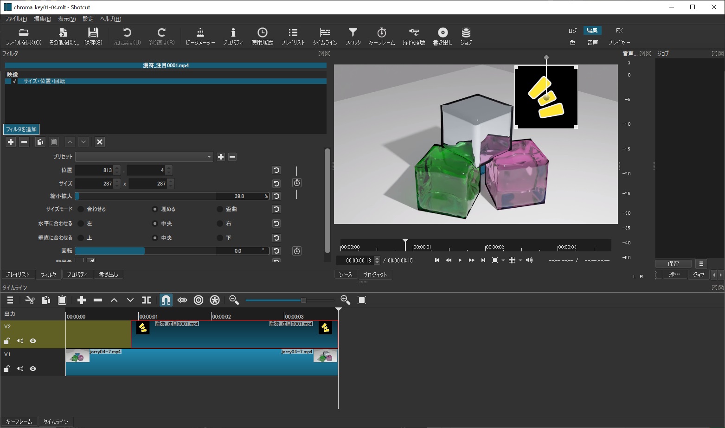Open 設定 menu
The image size is (725, 428).
[88, 19]
